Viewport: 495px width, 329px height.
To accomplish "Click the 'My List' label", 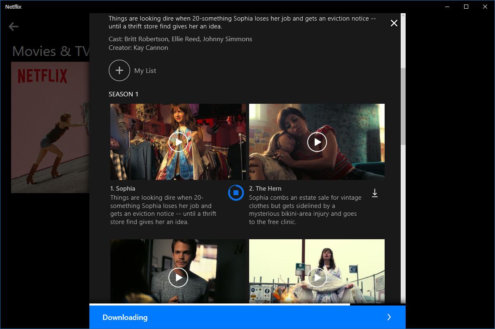I will tap(145, 71).
